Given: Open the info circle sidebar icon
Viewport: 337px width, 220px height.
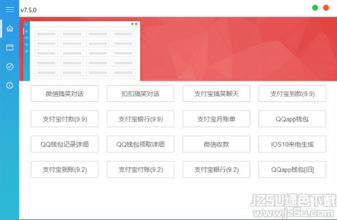Looking at the screenshot, I should tap(10, 86).
